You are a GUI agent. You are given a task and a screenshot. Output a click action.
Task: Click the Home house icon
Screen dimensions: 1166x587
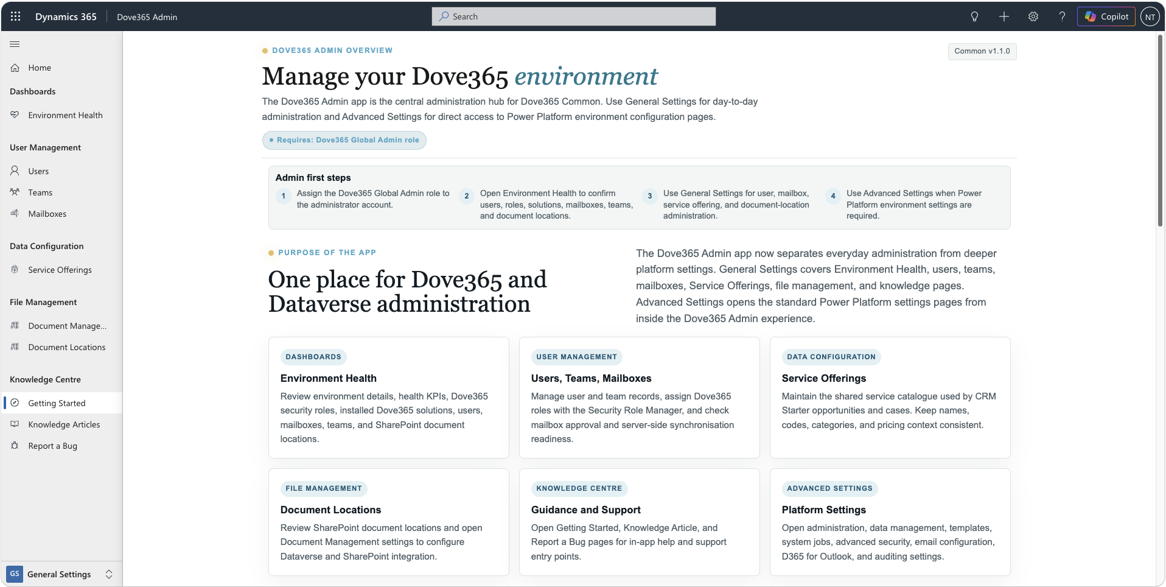click(x=15, y=68)
